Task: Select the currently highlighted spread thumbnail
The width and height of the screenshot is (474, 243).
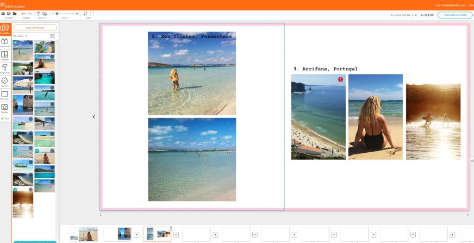Action: [157, 234]
